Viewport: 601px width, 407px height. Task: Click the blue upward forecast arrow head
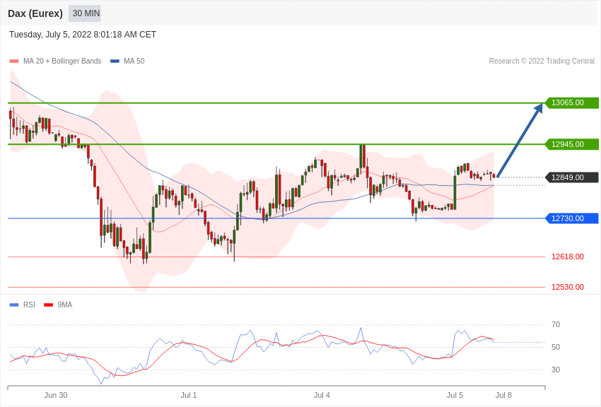pos(538,109)
